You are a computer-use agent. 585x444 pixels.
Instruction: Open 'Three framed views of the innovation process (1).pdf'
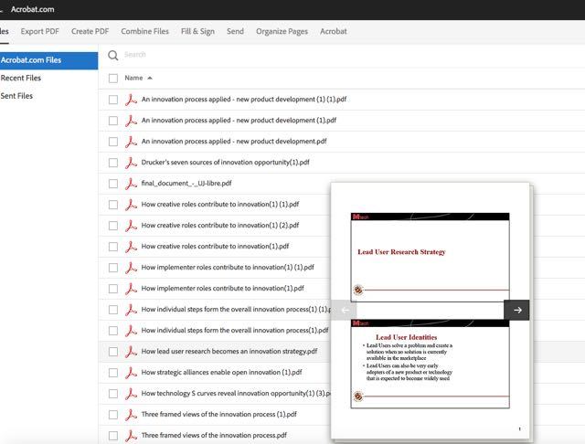(219, 414)
